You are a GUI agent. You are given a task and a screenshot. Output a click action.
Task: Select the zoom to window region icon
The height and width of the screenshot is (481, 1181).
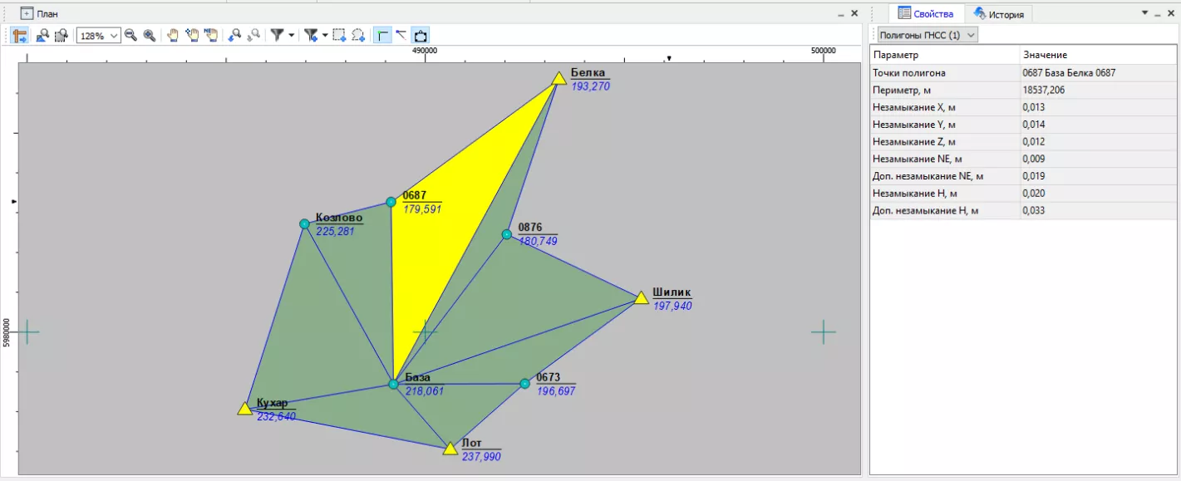[x=61, y=36]
